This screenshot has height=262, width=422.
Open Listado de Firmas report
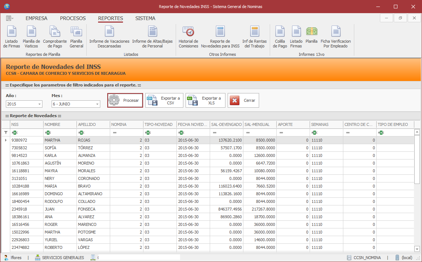tap(12, 37)
